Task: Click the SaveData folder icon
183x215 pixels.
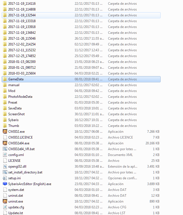Action: click(5, 108)
